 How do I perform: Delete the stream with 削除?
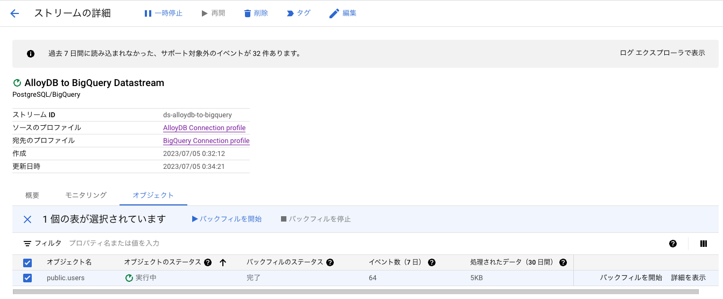256,13
